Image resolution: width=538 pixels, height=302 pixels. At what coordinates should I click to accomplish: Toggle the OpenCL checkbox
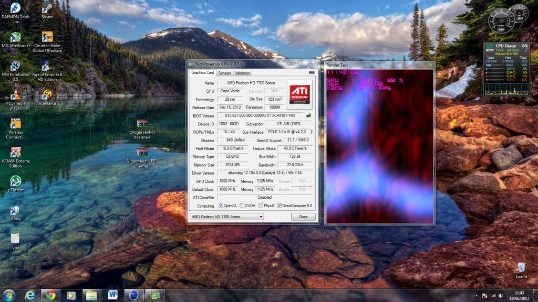(x=221, y=206)
